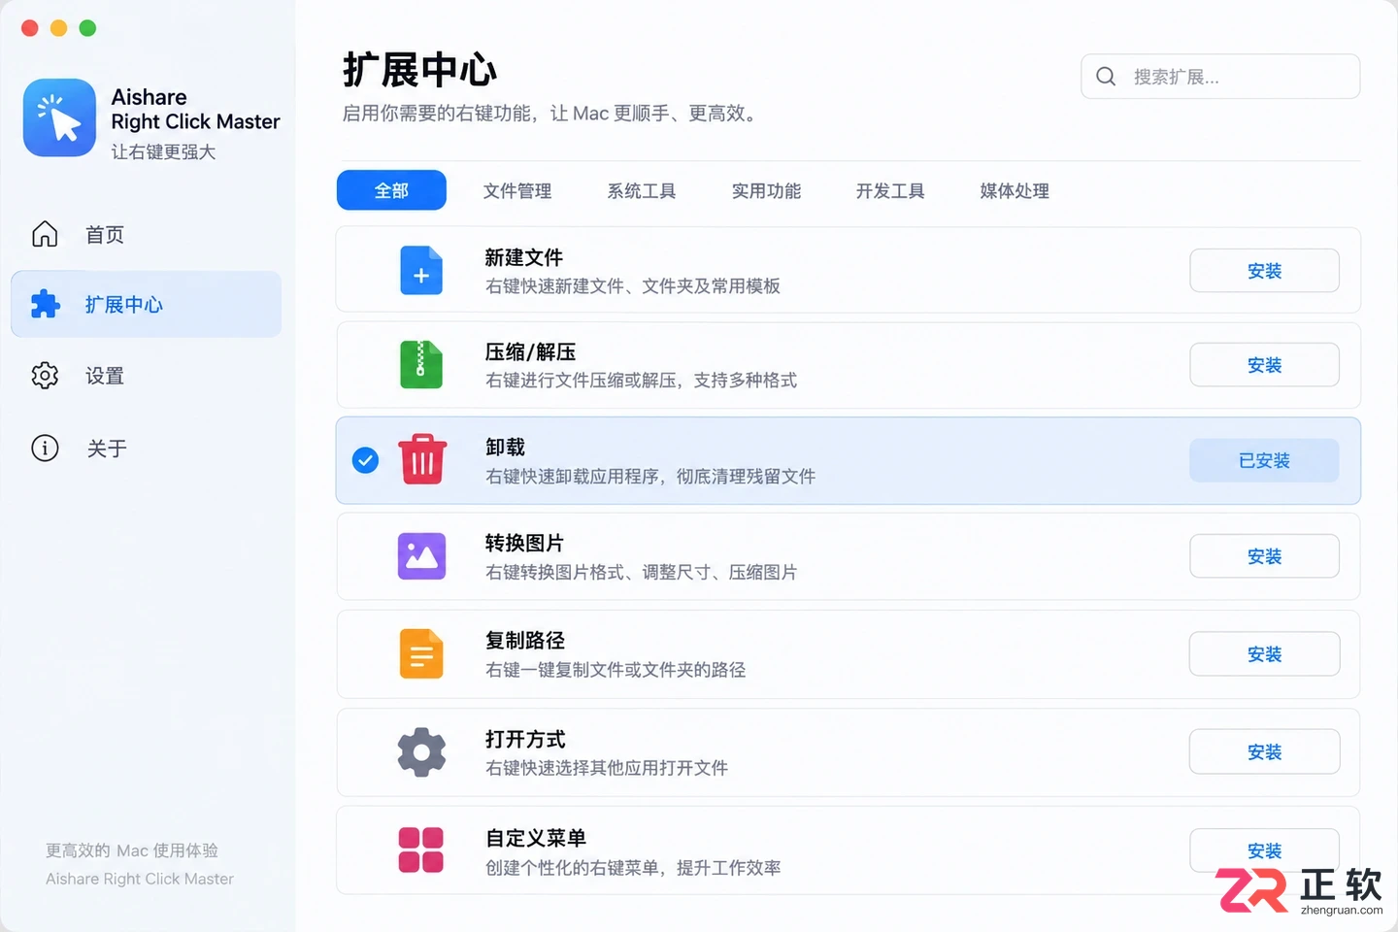Image resolution: width=1398 pixels, height=932 pixels.
Task: Select the 扩展中心 puzzle icon
Action: [x=45, y=304]
